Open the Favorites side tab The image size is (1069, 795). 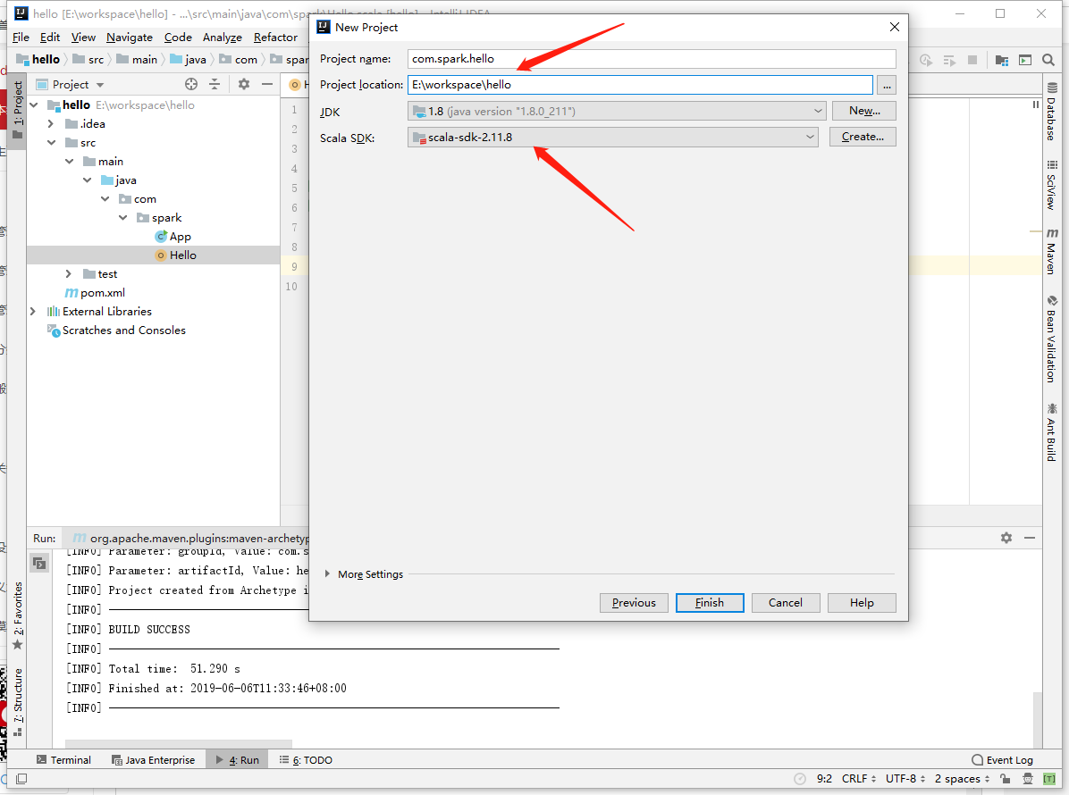click(18, 615)
